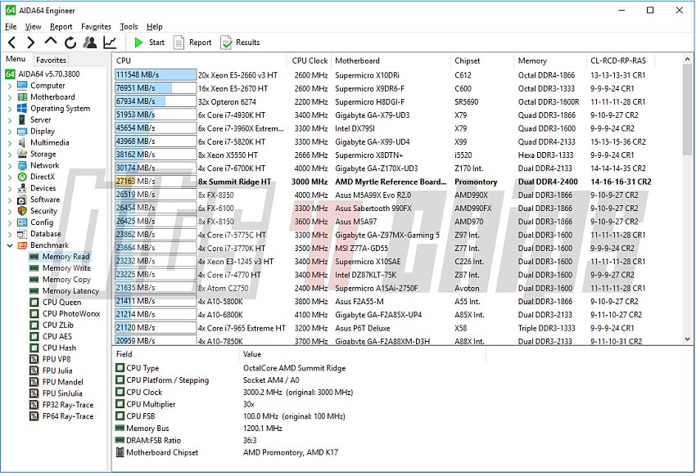Click the Back navigation arrow
The height and width of the screenshot is (476, 696).
[x=12, y=43]
